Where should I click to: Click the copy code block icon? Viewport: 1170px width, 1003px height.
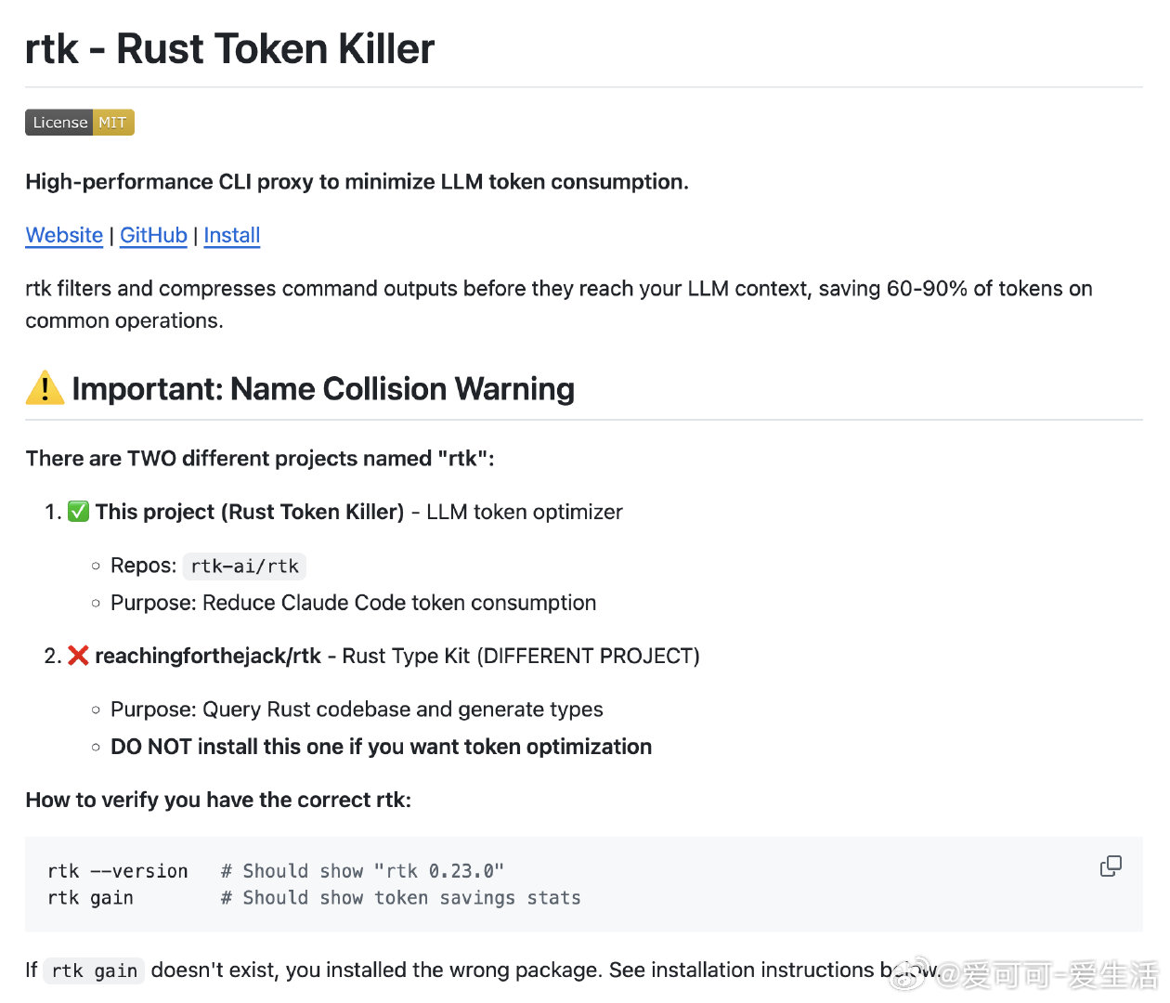[1111, 866]
